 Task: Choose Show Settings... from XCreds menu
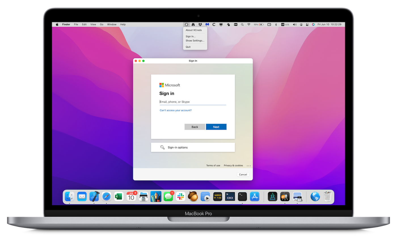(195, 41)
